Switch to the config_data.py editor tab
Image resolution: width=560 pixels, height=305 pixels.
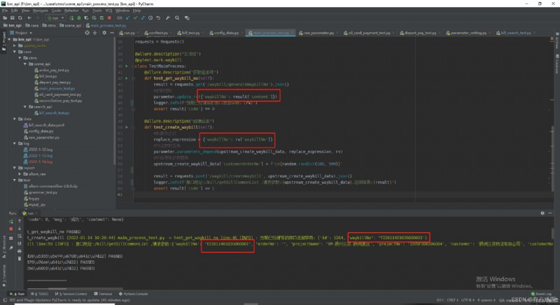point(224,33)
